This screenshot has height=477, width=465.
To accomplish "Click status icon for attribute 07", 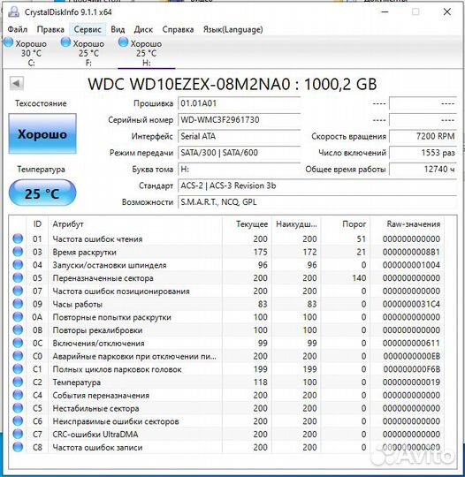I will [x=18, y=291].
